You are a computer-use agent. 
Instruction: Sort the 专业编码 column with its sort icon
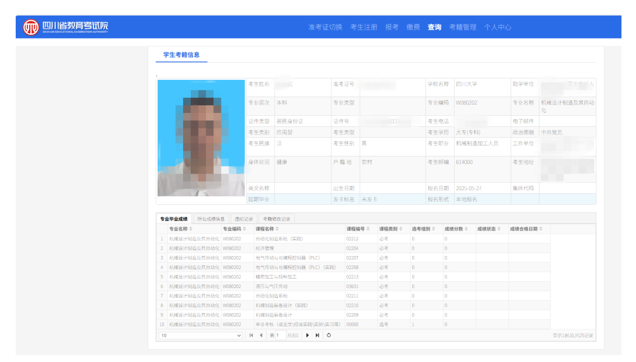(x=244, y=229)
